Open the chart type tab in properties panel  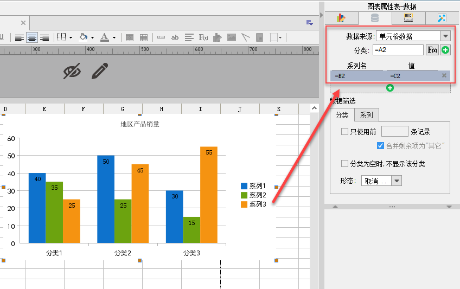click(x=341, y=18)
